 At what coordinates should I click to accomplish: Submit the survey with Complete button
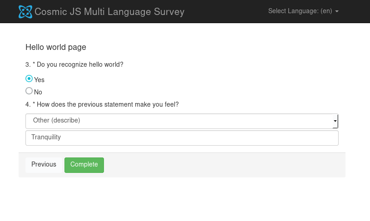click(84, 165)
